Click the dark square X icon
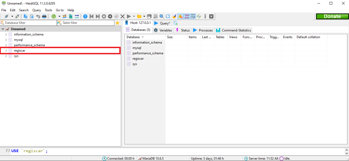Screen dimensions: 349x161 211,16
